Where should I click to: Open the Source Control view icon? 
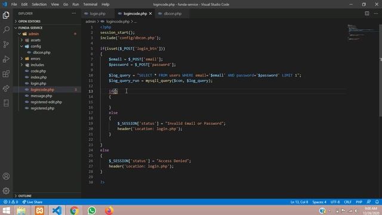pos(6,44)
